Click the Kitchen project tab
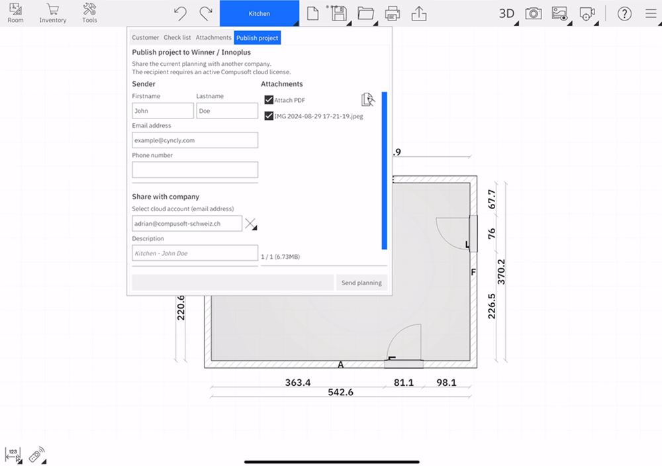This screenshot has width=662, height=466. pos(260,13)
